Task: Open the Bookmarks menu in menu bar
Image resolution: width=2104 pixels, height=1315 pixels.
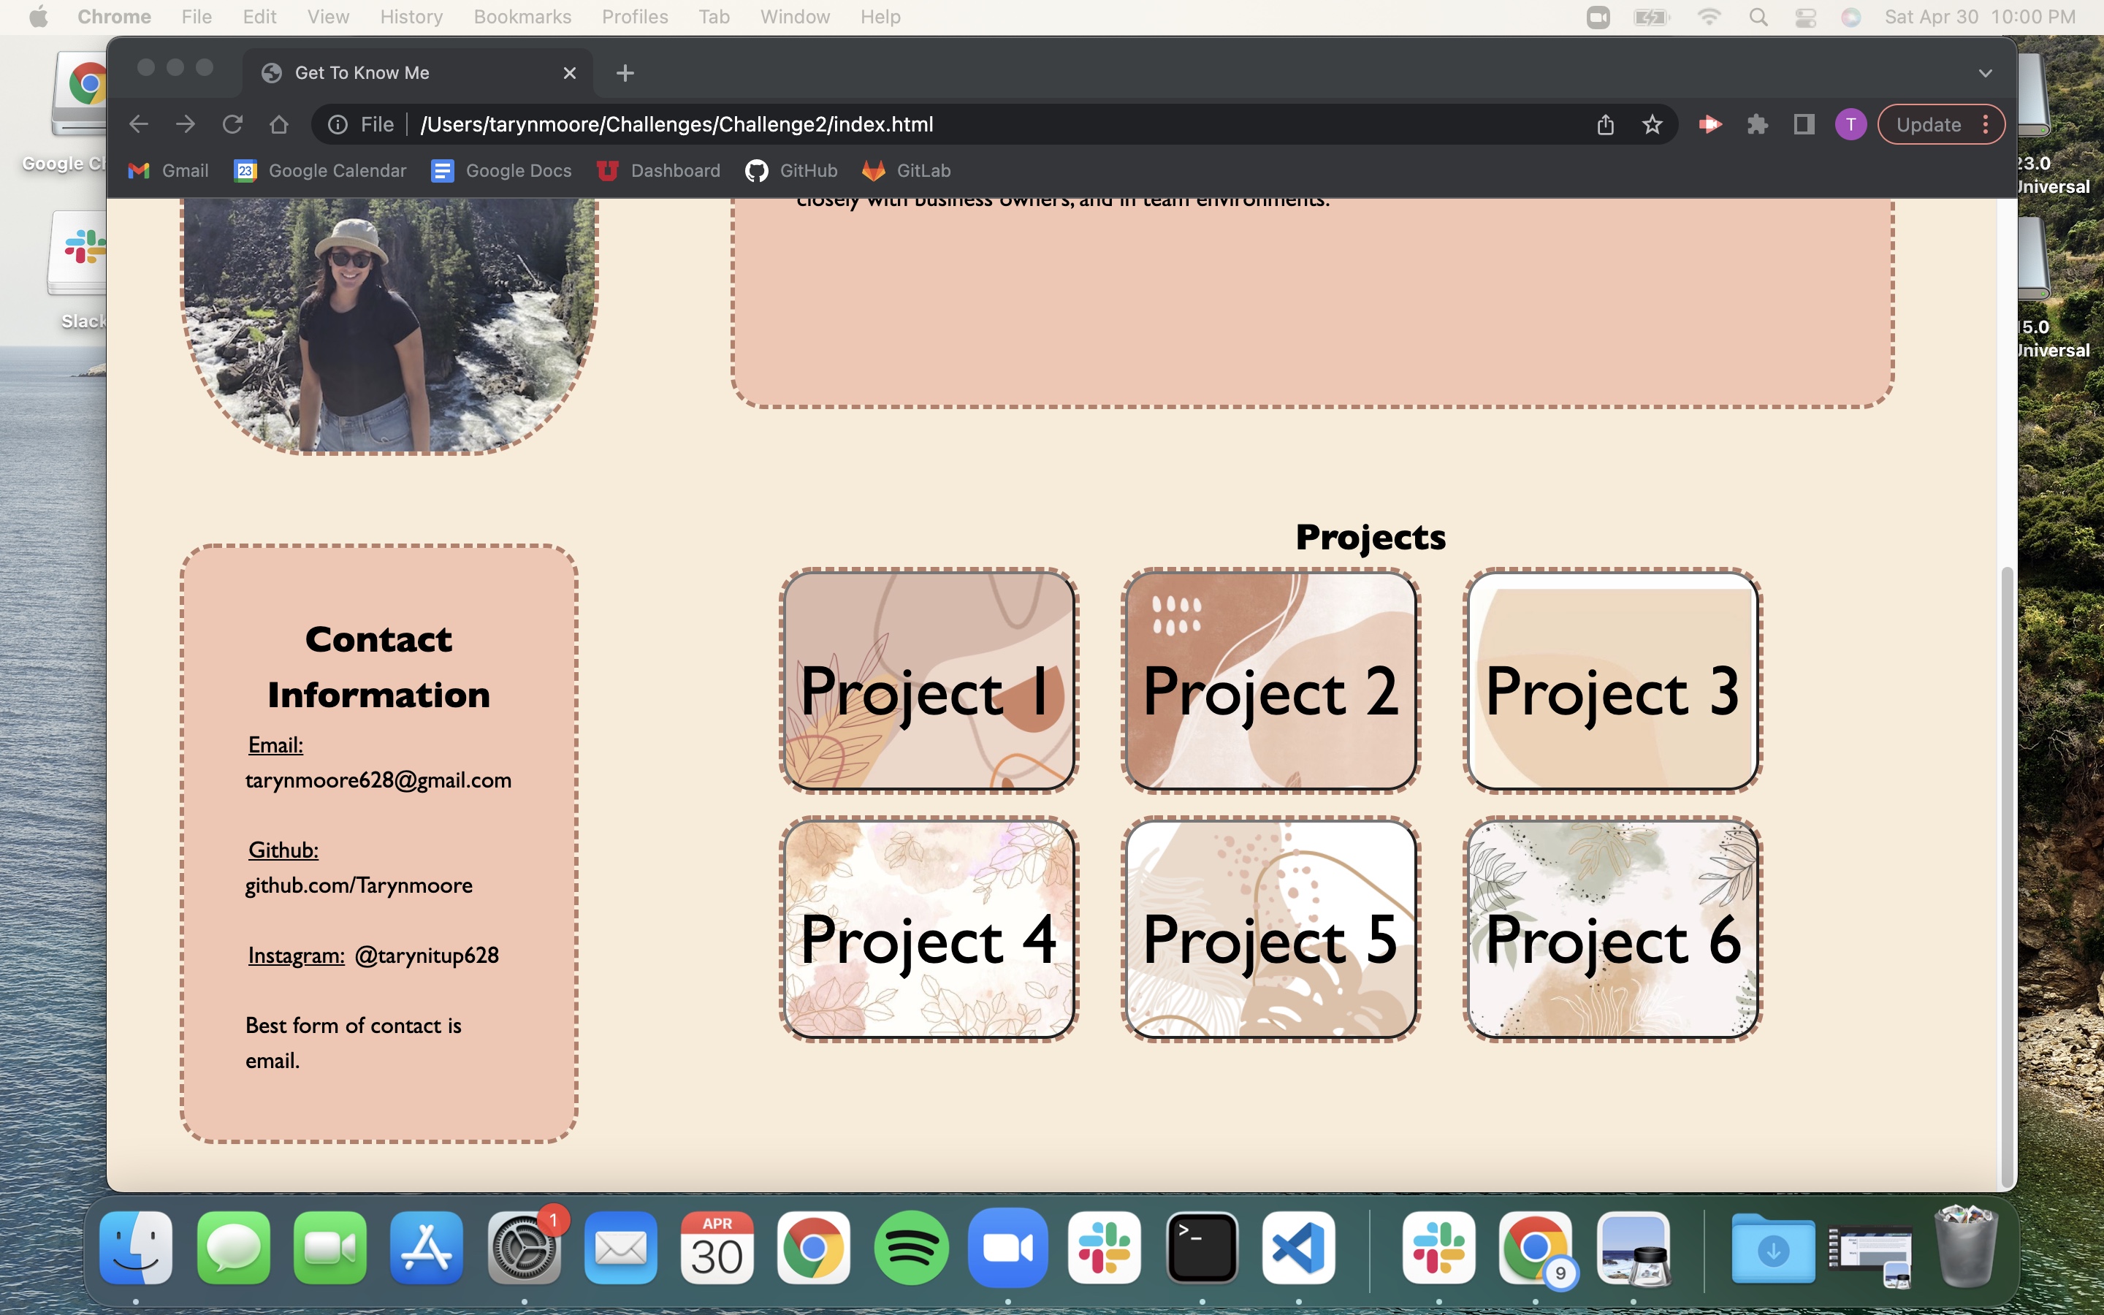Action: tap(522, 17)
